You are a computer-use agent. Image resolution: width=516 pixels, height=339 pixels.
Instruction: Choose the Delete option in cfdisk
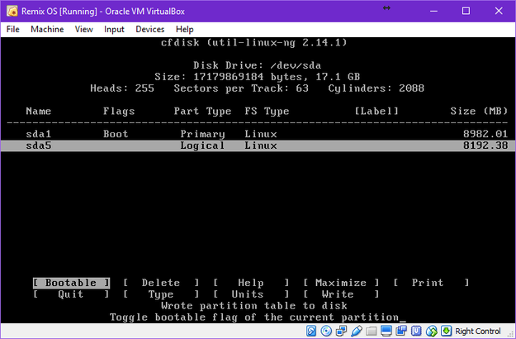pos(161,283)
